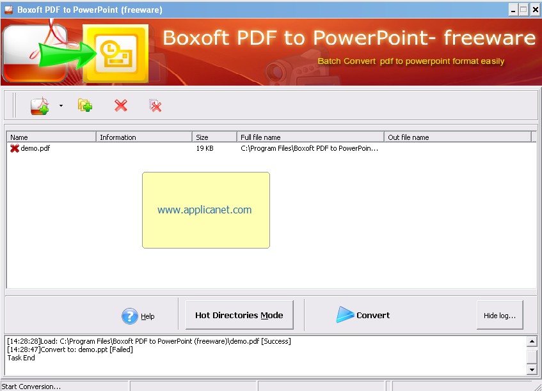This screenshot has height=391, width=542.
Task: Click the Task End log line
Action: [21, 358]
